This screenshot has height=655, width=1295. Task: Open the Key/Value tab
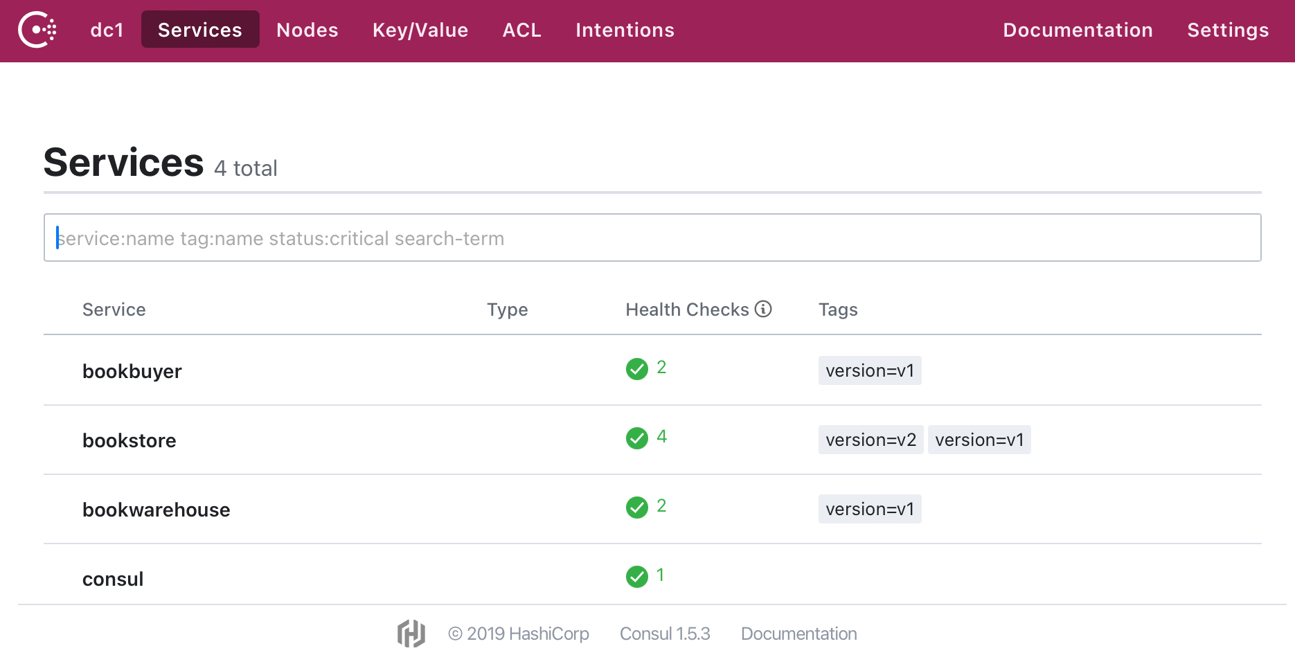(420, 30)
